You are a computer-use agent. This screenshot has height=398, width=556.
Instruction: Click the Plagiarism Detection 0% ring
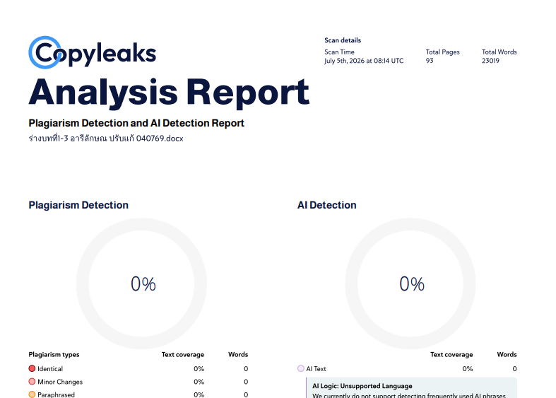(x=141, y=283)
